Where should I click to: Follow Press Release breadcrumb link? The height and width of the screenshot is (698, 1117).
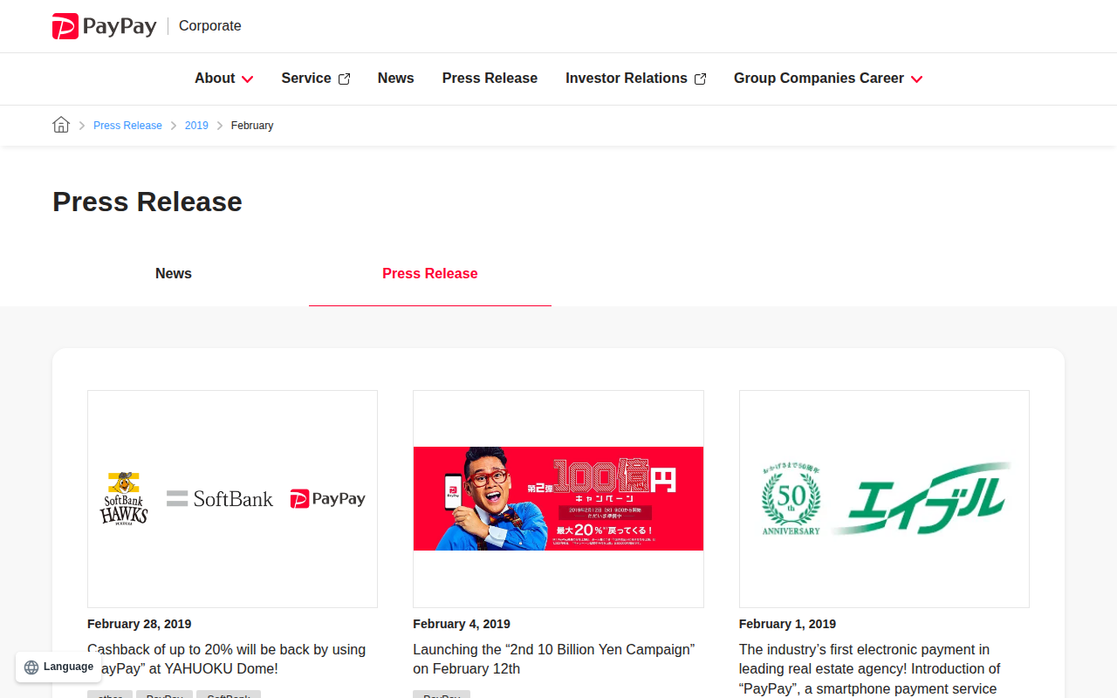(127, 126)
